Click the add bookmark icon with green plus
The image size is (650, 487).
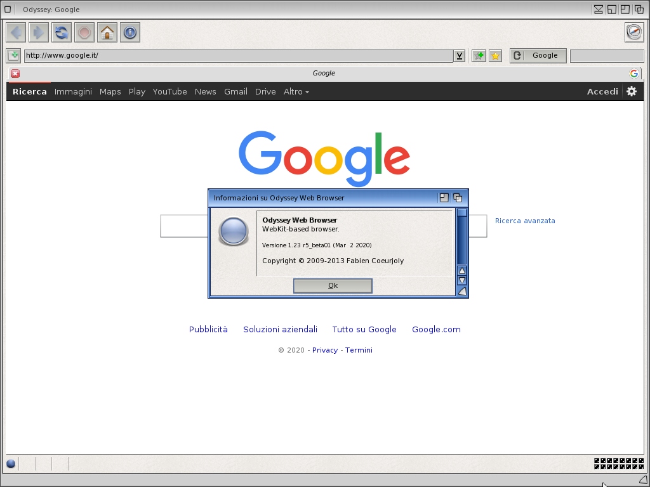click(479, 56)
